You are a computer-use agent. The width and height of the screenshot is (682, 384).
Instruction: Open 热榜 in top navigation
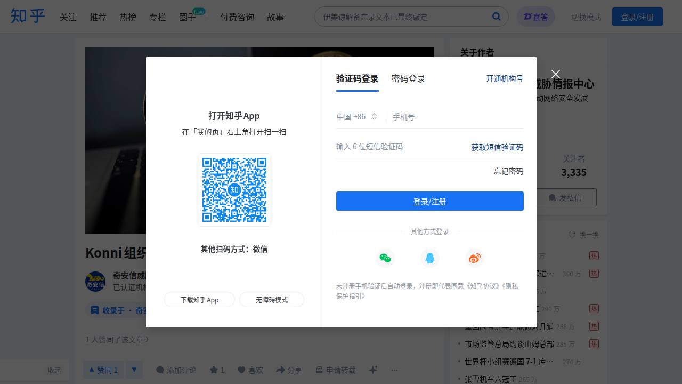pos(128,17)
